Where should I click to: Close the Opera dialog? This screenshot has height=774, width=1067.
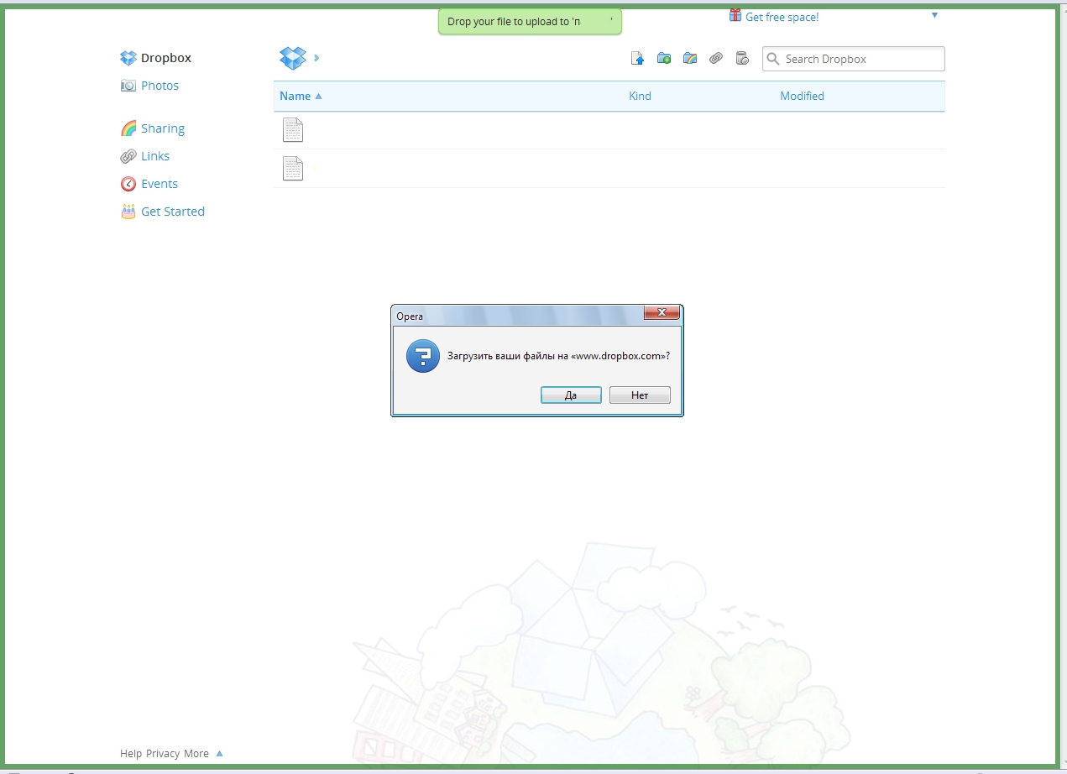pyautogui.click(x=662, y=312)
